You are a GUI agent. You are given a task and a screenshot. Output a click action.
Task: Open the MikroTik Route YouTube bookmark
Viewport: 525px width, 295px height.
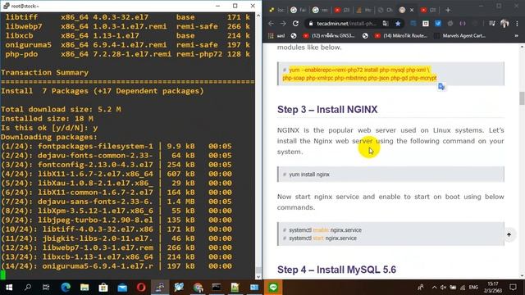point(401,35)
